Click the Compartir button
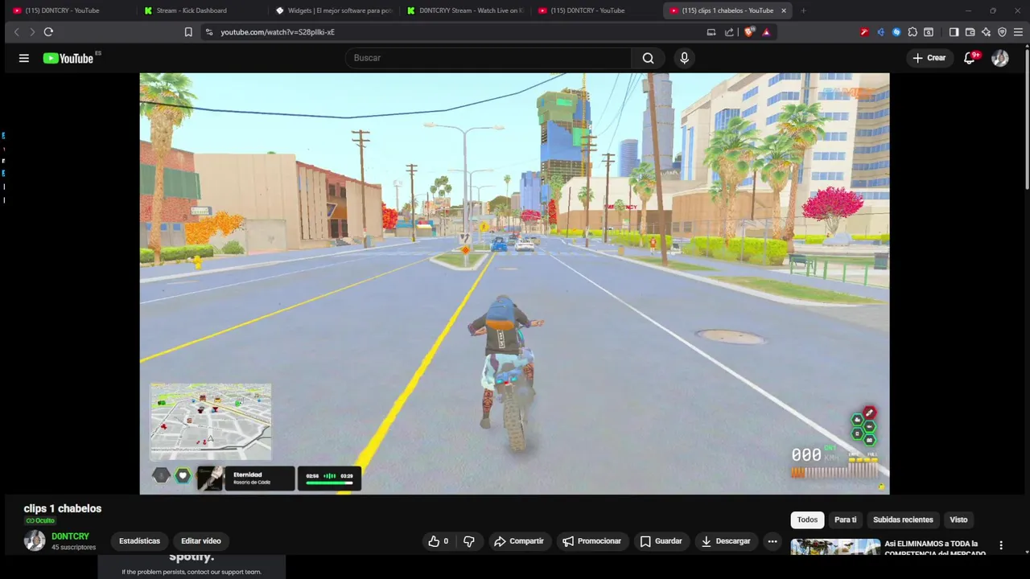This screenshot has height=579, width=1030. point(519,541)
